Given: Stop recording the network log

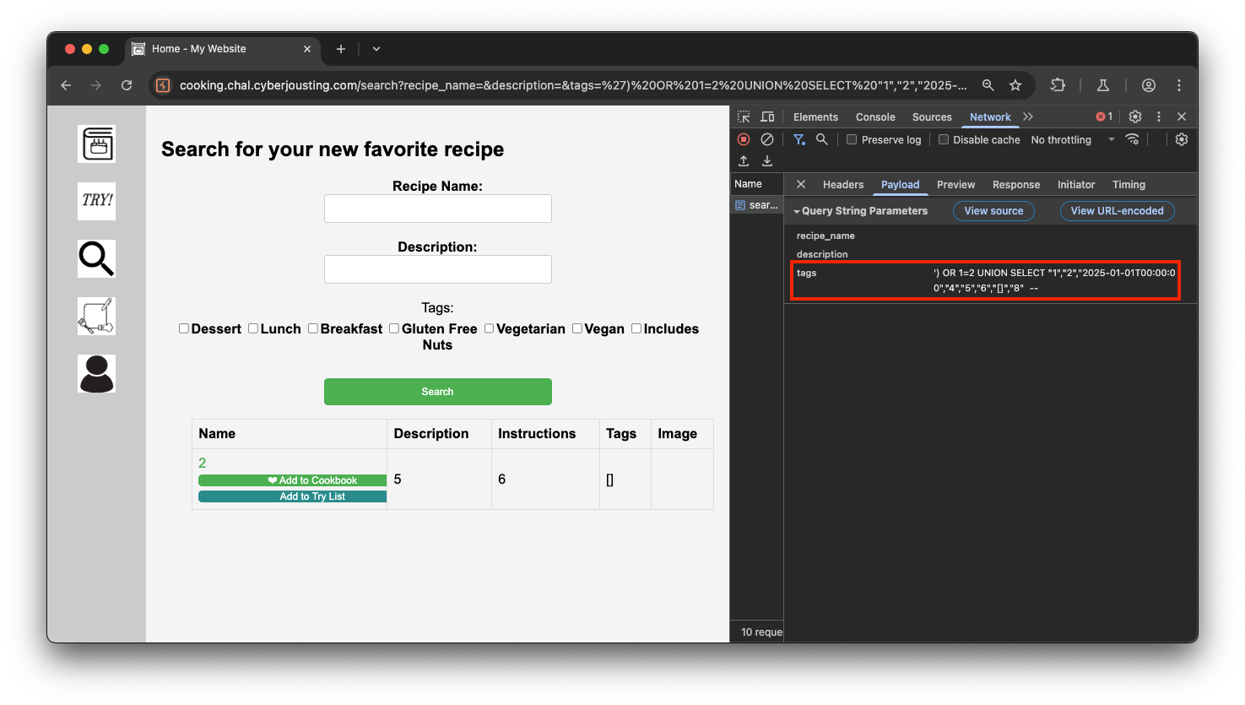Looking at the screenshot, I should click(744, 139).
